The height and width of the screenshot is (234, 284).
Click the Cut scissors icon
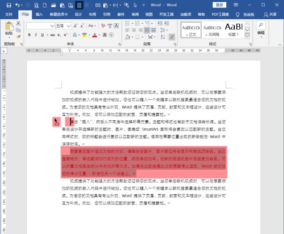(18, 23)
